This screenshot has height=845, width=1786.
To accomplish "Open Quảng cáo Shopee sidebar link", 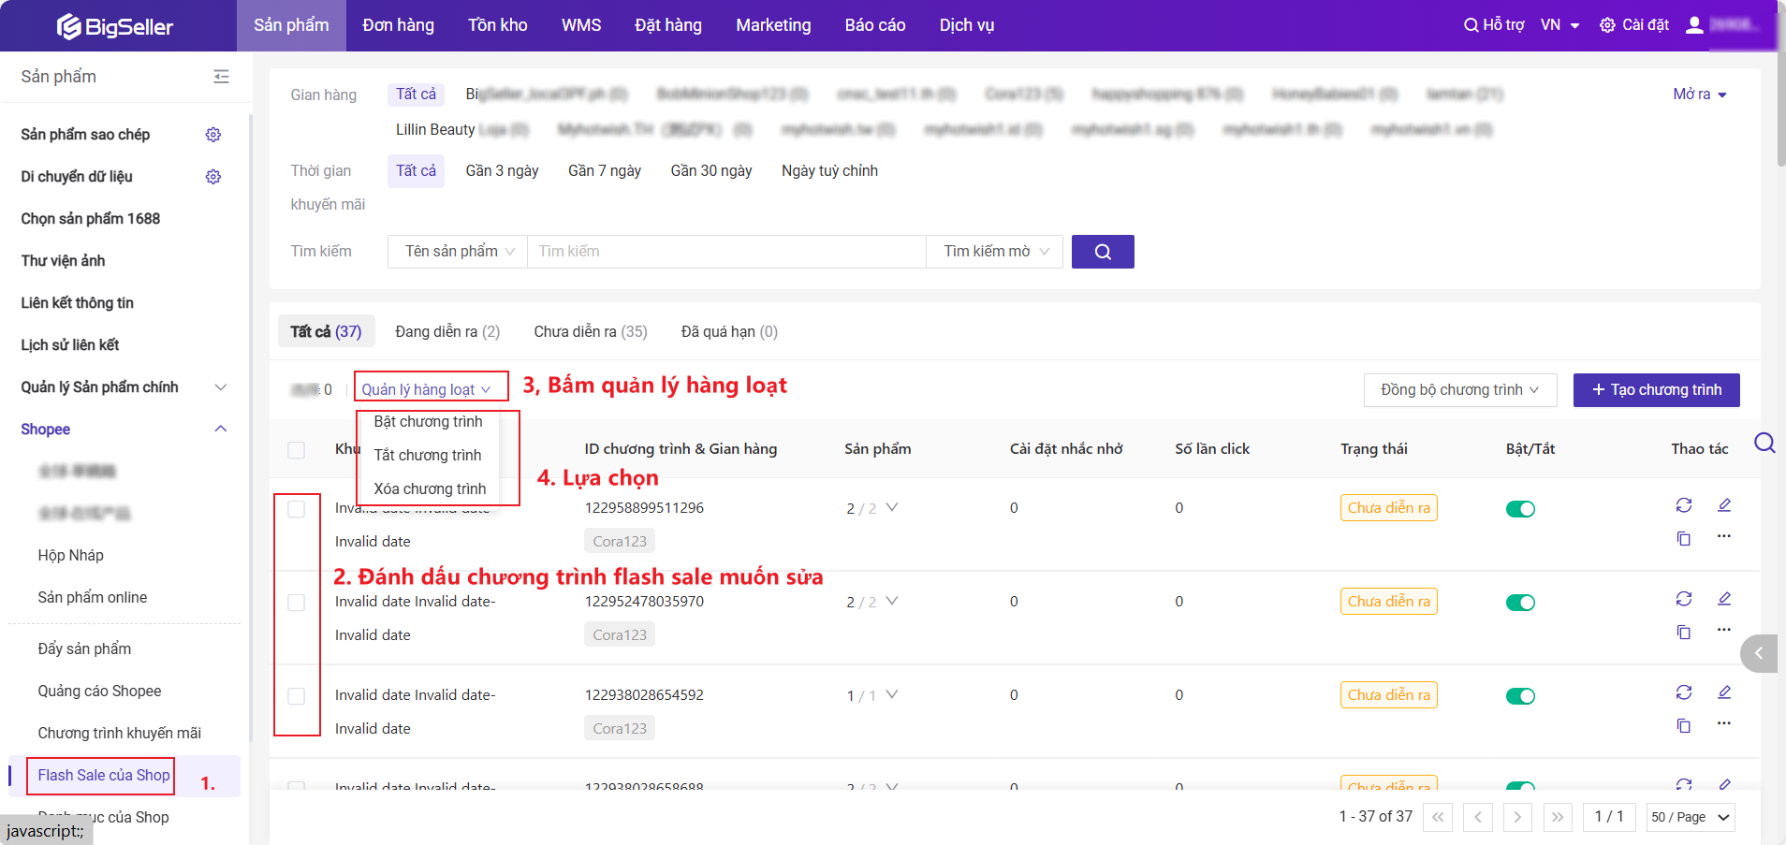I will pos(99,691).
